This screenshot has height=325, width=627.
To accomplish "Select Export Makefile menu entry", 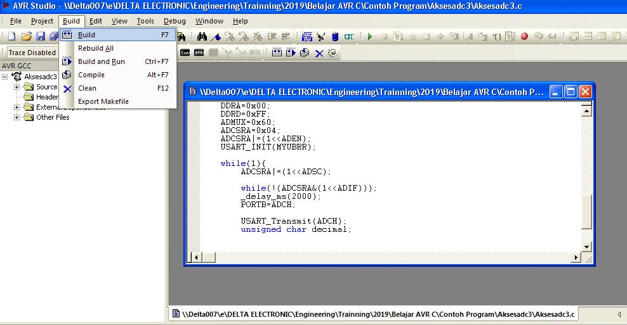I will click(x=103, y=101).
